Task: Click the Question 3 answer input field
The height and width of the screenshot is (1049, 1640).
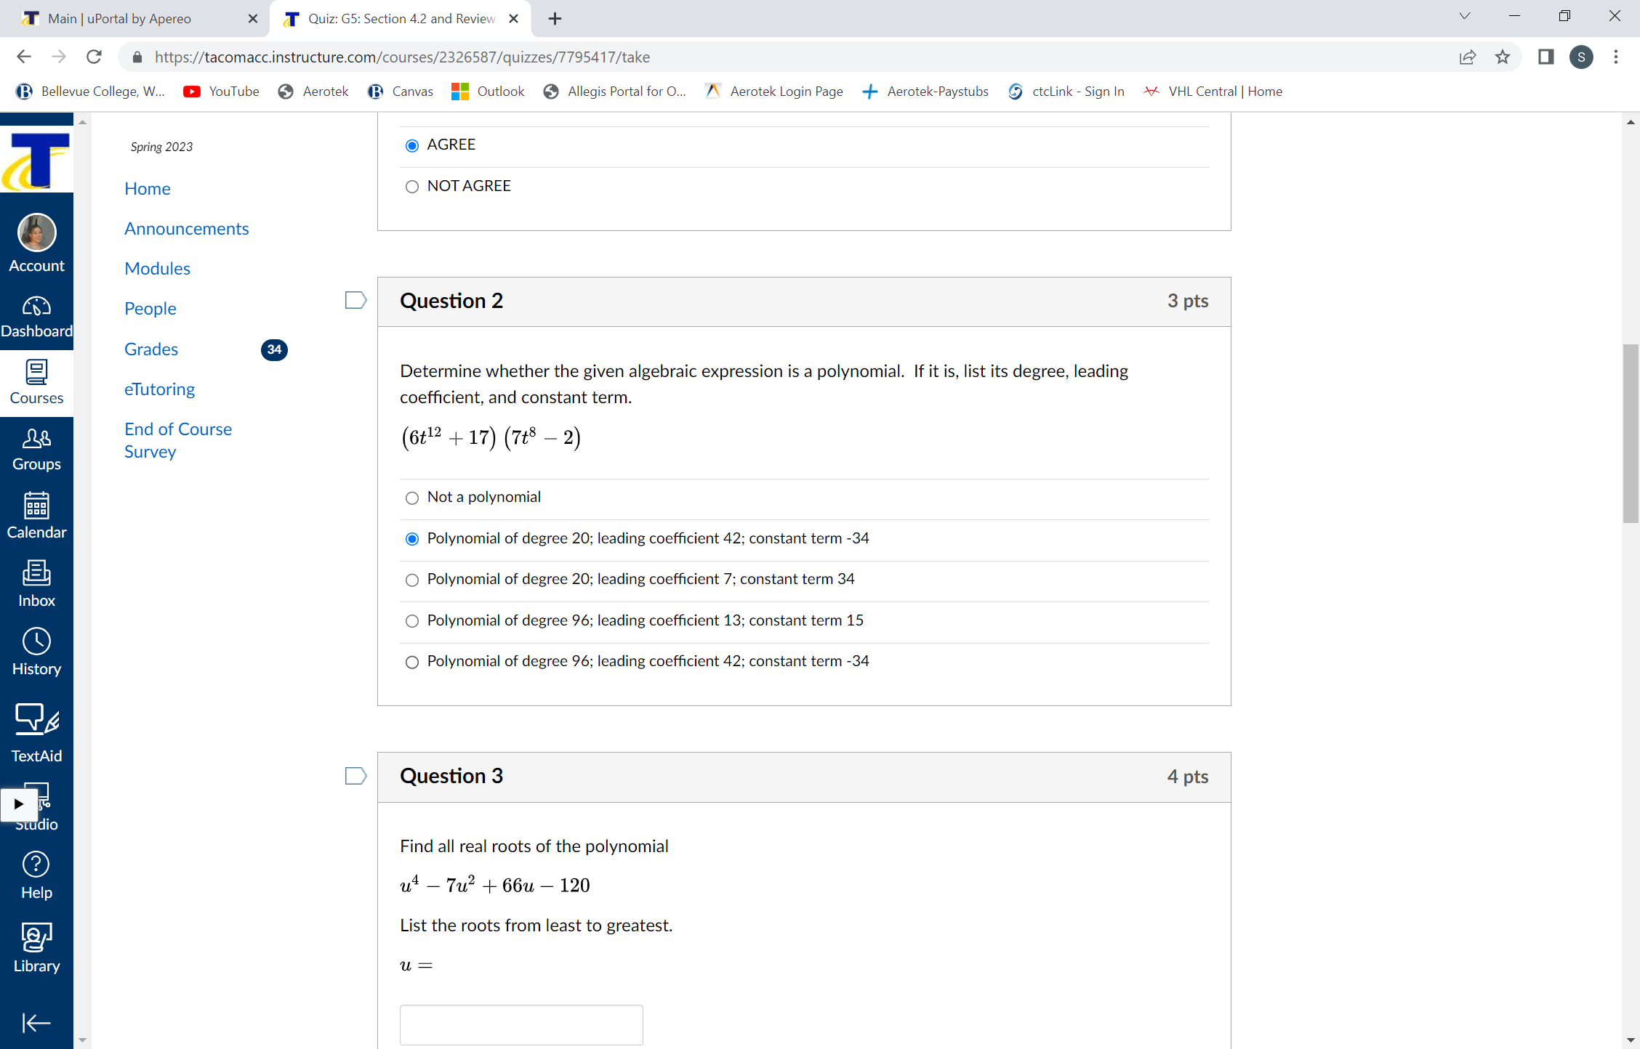Action: [x=521, y=1024]
